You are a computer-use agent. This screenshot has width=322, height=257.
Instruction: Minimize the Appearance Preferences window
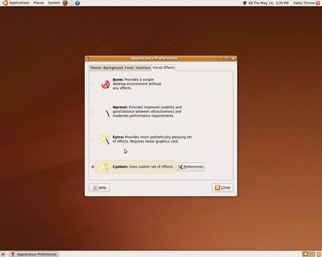coord(220,58)
